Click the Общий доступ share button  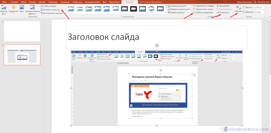[263, 2]
